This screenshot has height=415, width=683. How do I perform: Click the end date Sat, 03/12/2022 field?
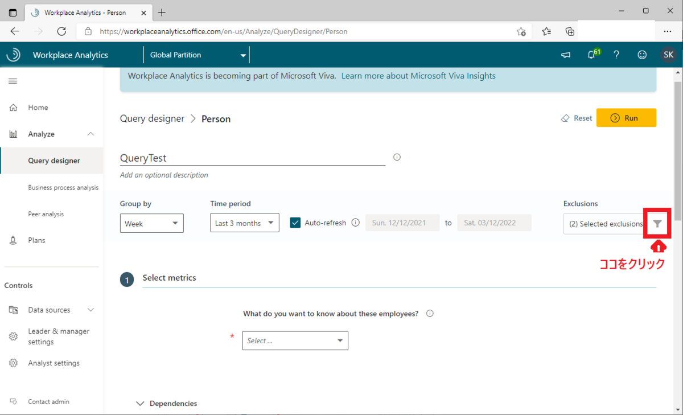[x=494, y=223]
